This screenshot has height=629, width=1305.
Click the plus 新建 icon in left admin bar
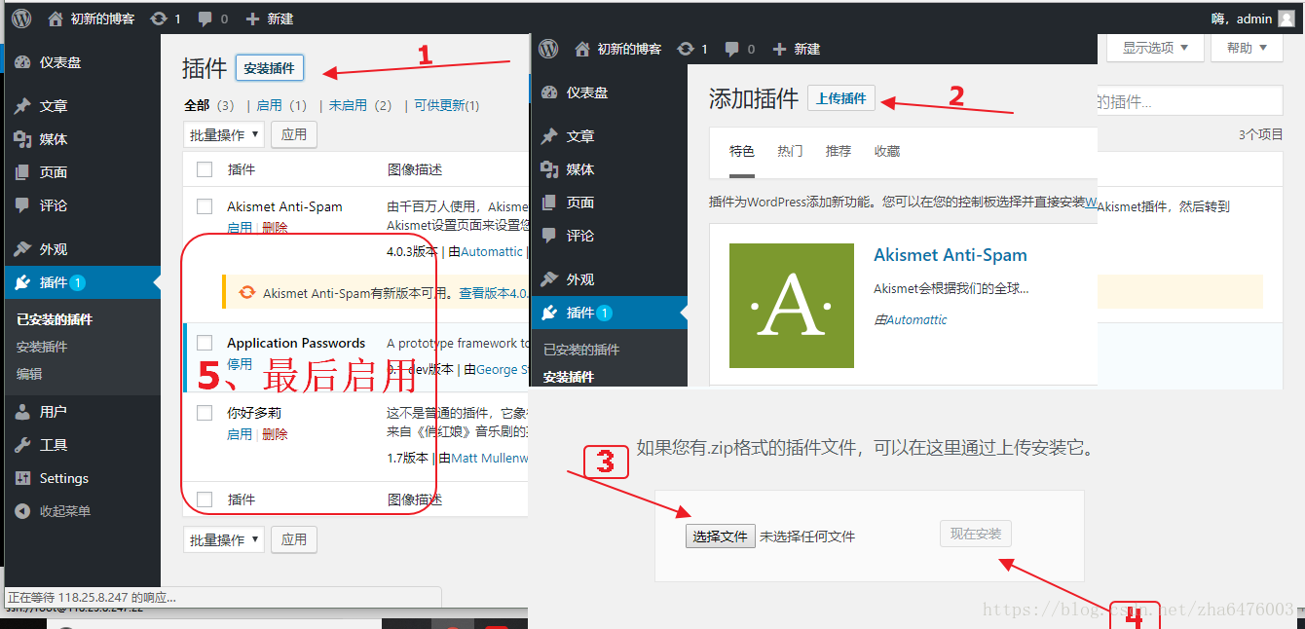pyautogui.click(x=253, y=18)
